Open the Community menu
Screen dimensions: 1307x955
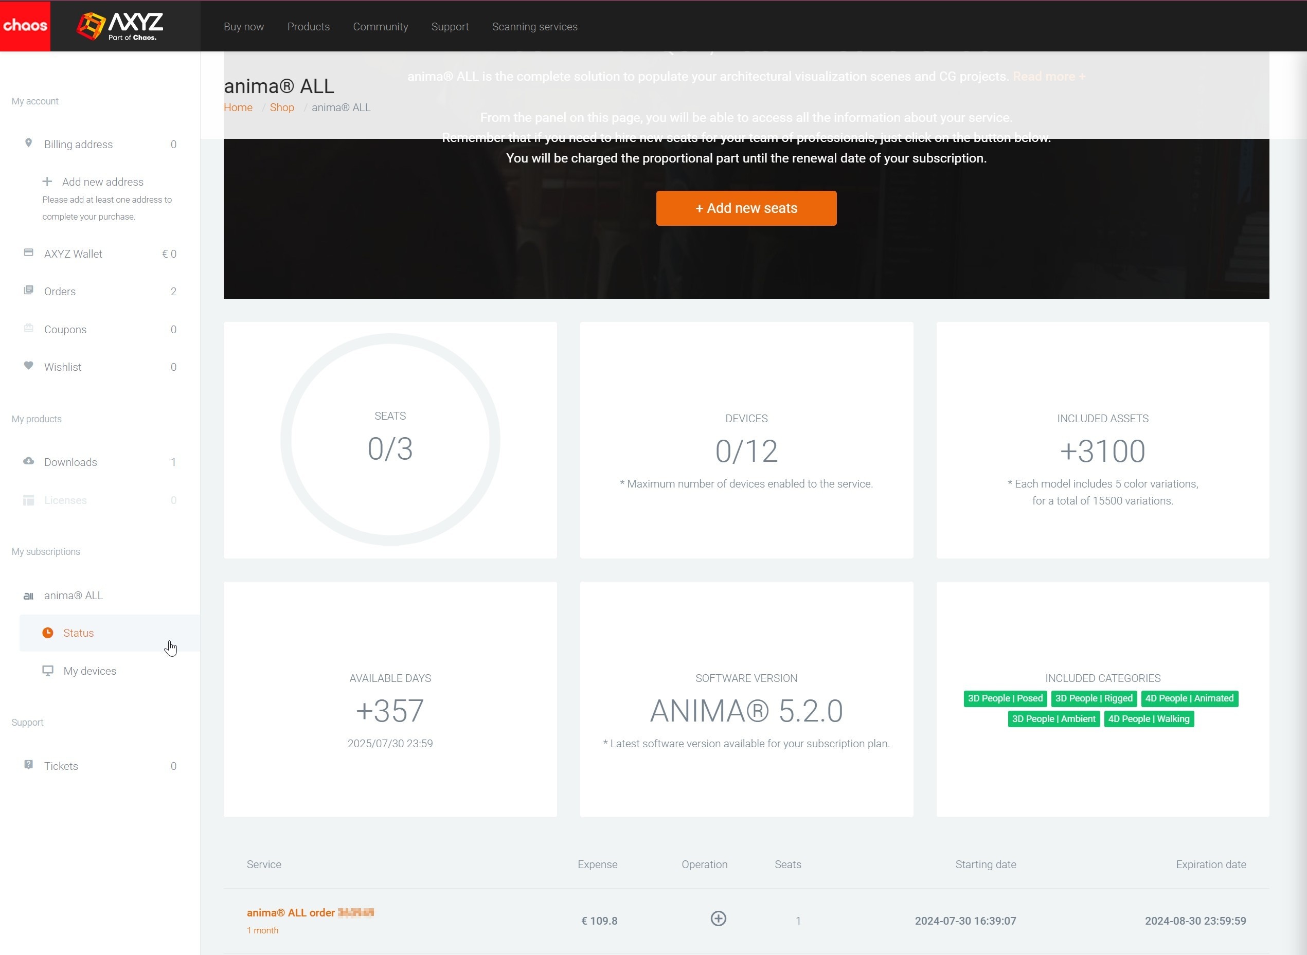coord(380,27)
